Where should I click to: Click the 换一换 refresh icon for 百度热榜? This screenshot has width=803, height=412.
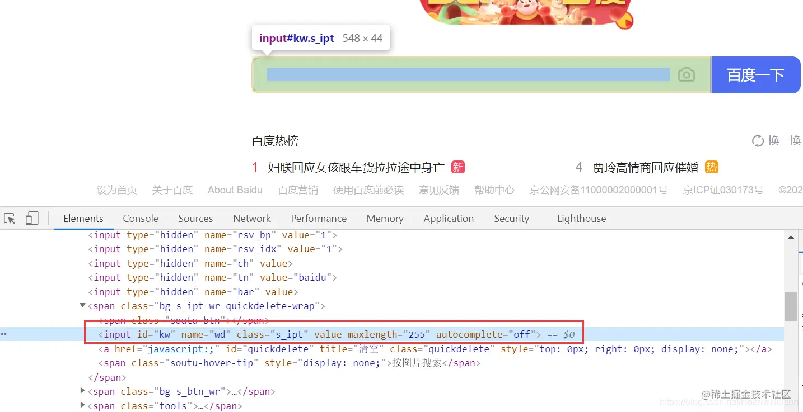758,141
